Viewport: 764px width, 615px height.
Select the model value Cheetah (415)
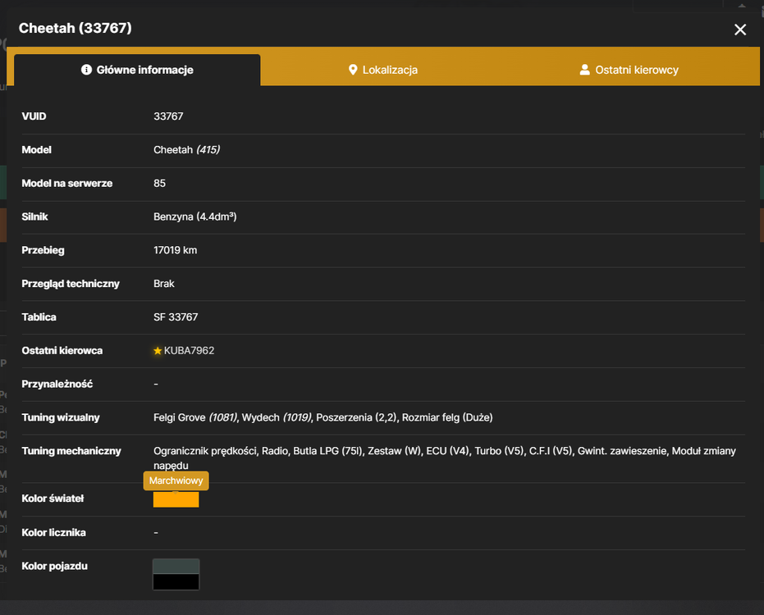click(186, 150)
